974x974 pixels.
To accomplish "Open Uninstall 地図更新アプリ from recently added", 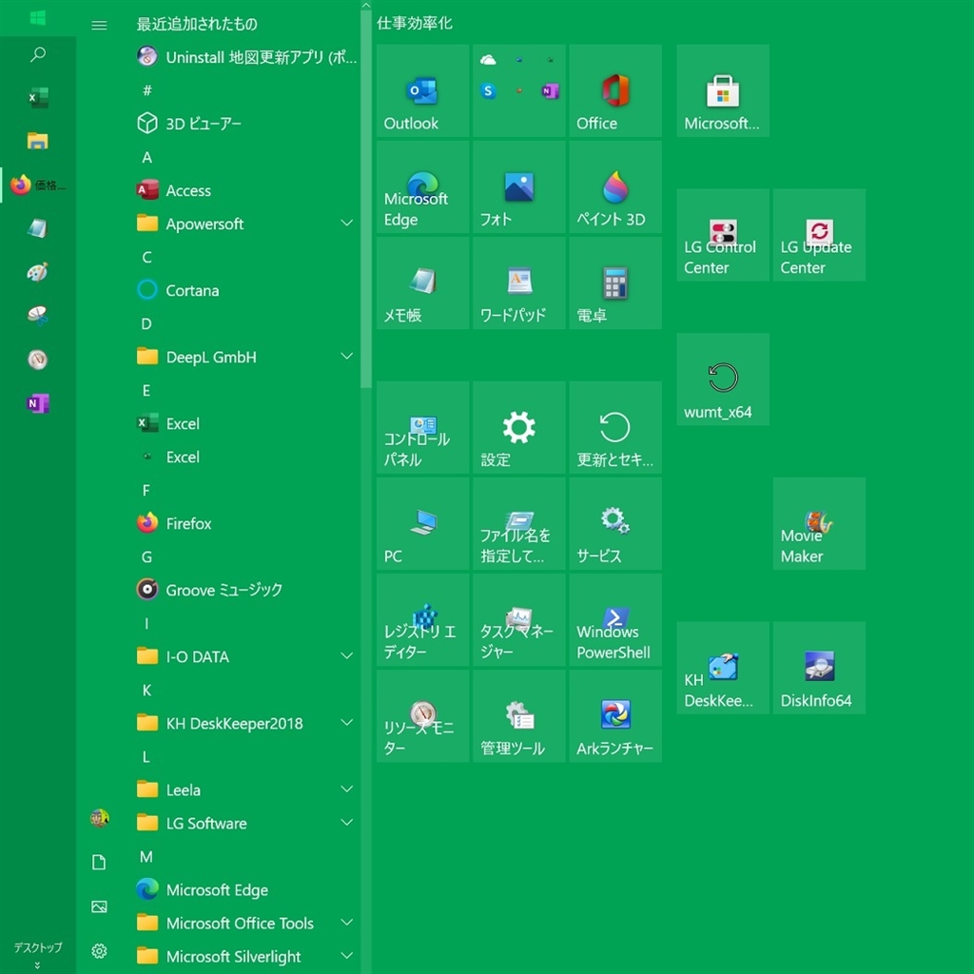I will click(245, 57).
